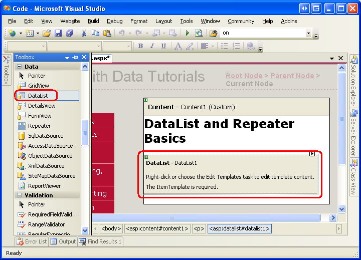Click the Cut scissors icon
361x260 pixels.
coord(84,33)
